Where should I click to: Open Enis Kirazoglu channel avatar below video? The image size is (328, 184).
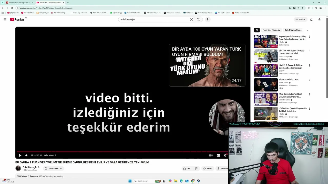pyautogui.click(x=18, y=168)
